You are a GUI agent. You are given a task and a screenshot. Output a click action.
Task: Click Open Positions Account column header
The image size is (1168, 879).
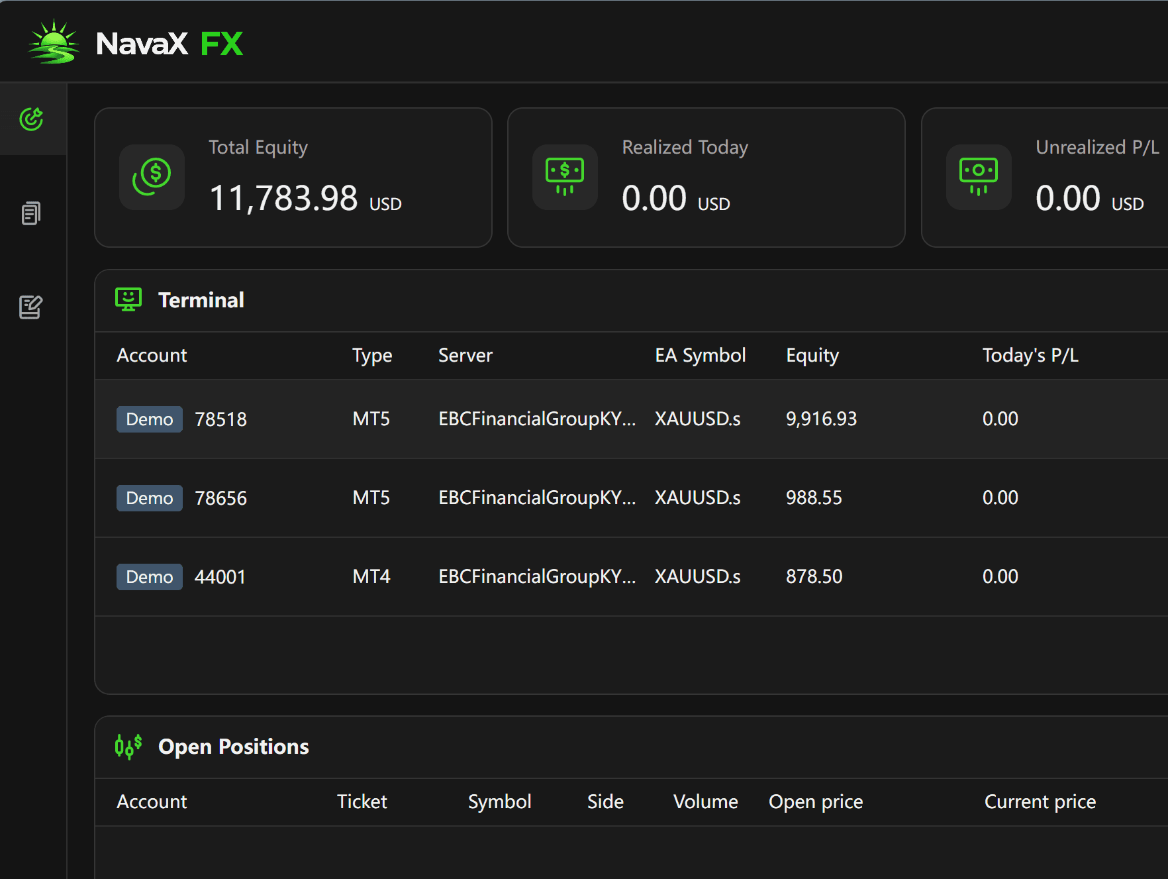(152, 801)
